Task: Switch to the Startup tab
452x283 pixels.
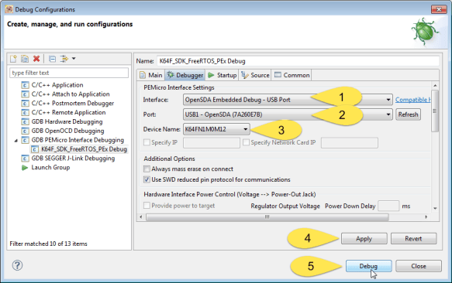Action: click(222, 75)
